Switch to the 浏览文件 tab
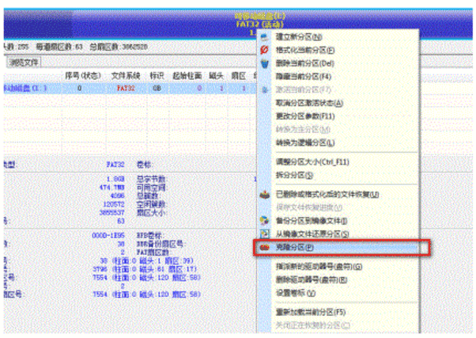The image size is (476, 338). 24,62
